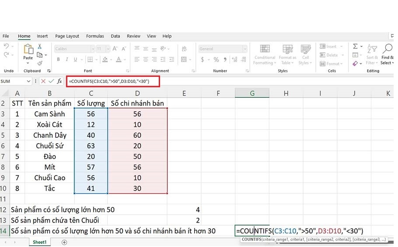Screen dimensions: 398x247
Task: Switch to the Page Layout tab
Action: tap(67, 36)
